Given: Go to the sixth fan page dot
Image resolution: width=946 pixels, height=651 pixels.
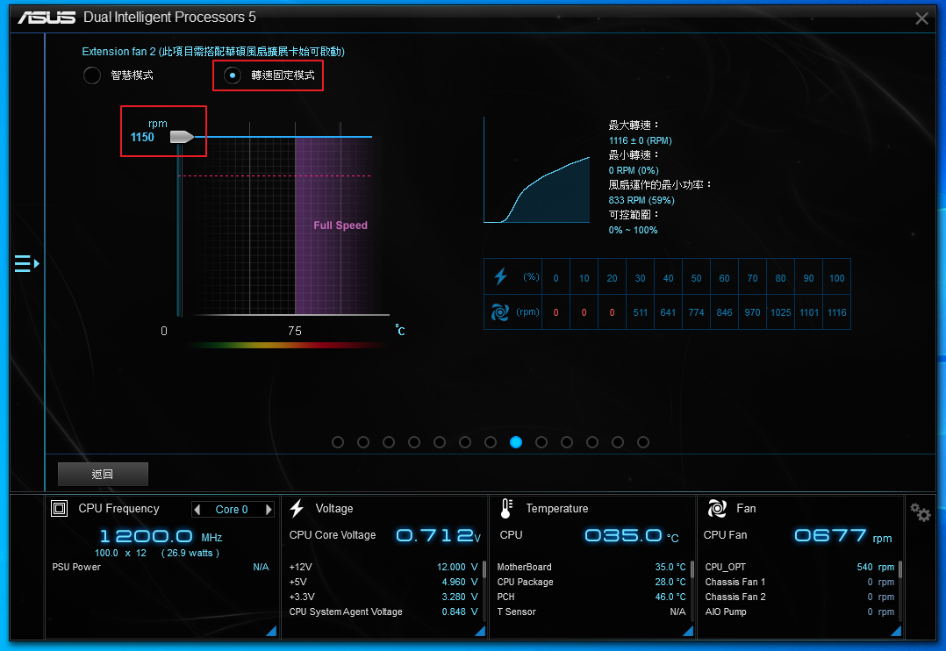Looking at the screenshot, I should tap(464, 442).
